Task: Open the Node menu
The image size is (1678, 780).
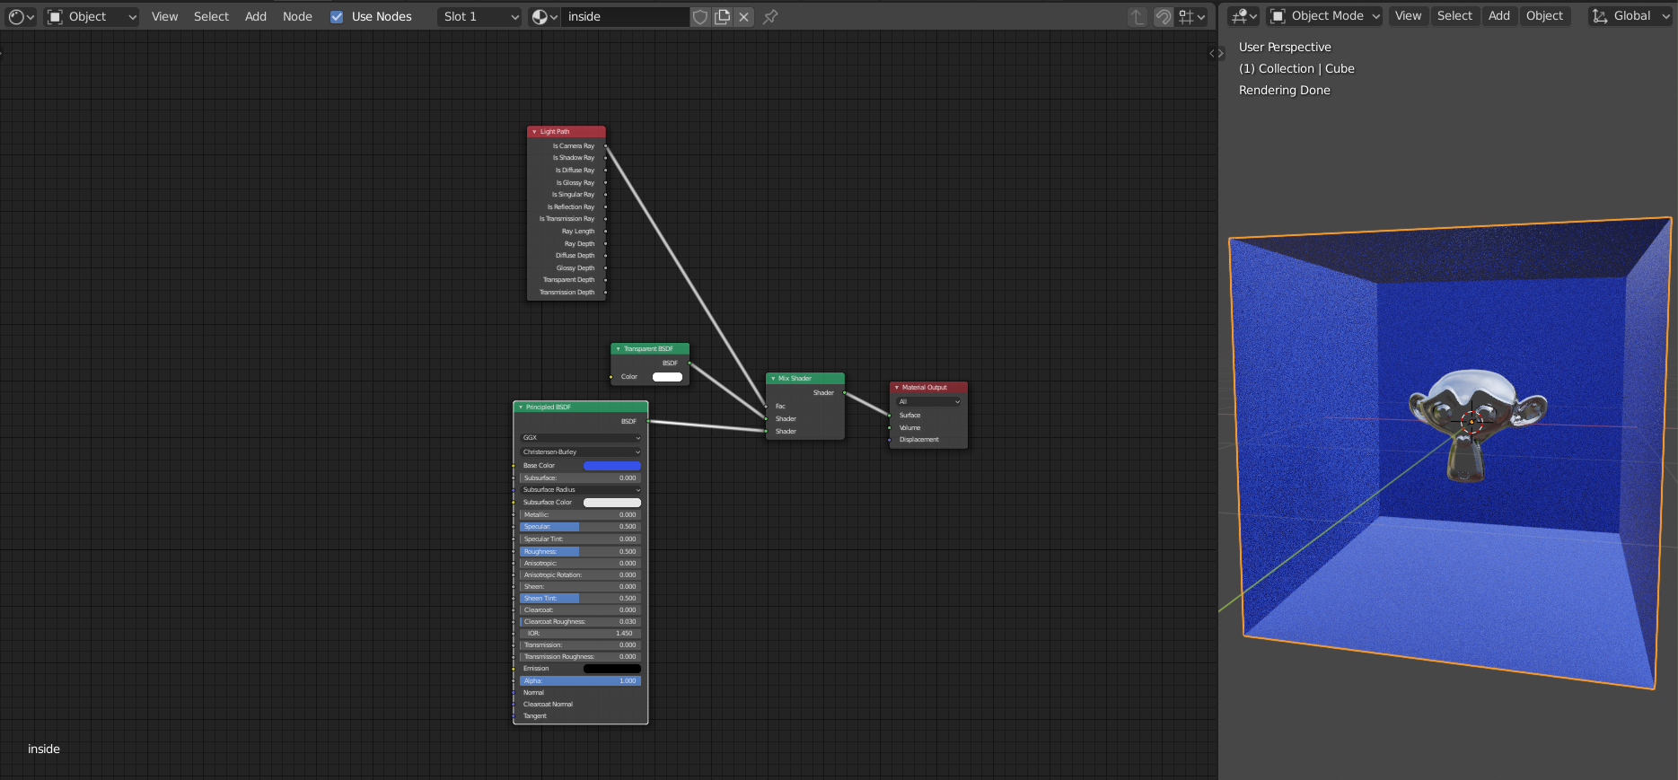Action: point(297,16)
